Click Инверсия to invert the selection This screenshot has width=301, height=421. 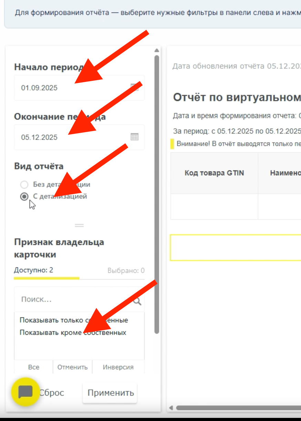click(118, 367)
